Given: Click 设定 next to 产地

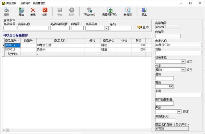Looking at the screenshot, I should pyautogui.click(x=186, y=112).
